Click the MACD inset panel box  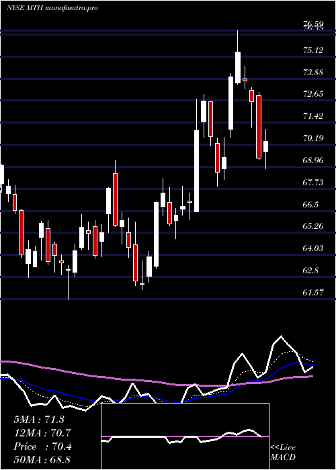pyautogui.click(x=185, y=436)
